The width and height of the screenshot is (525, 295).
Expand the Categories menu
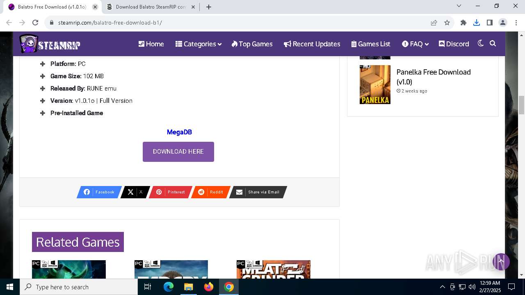[199, 44]
